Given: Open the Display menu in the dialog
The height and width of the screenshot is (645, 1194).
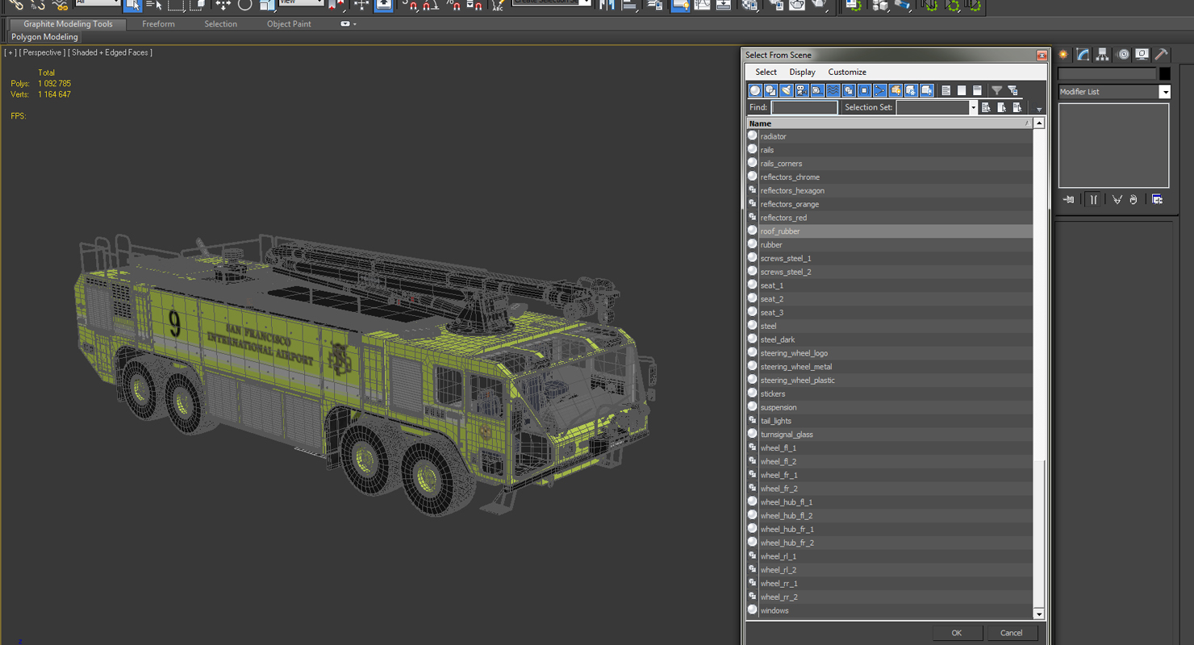Looking at the screenshot, I should point(802,72).
